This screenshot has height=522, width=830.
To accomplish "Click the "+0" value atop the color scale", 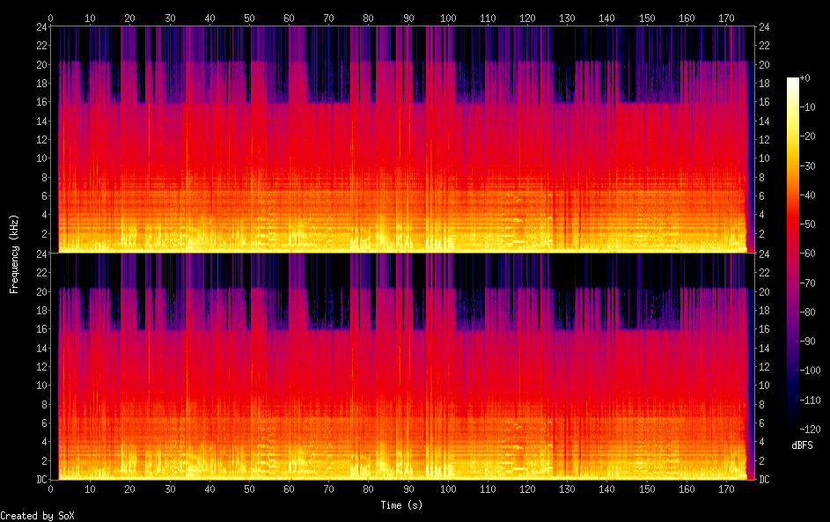I will point(804,78).
